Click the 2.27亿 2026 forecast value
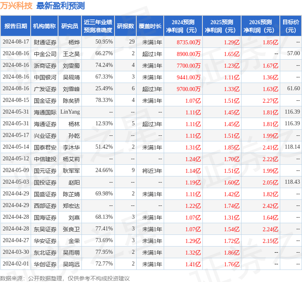 pyautogui.click(x=271, y=101)
